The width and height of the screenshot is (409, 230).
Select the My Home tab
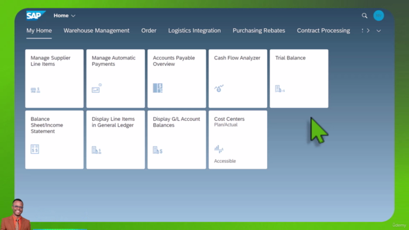point(39,31)
